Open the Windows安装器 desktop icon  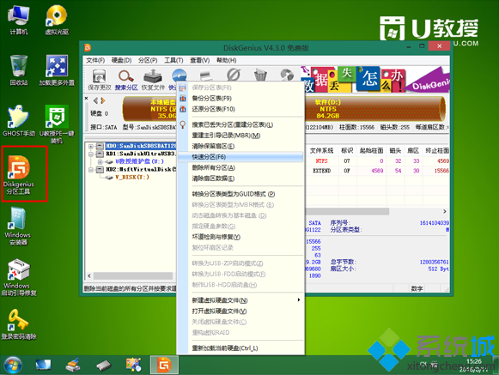[18, 227]
